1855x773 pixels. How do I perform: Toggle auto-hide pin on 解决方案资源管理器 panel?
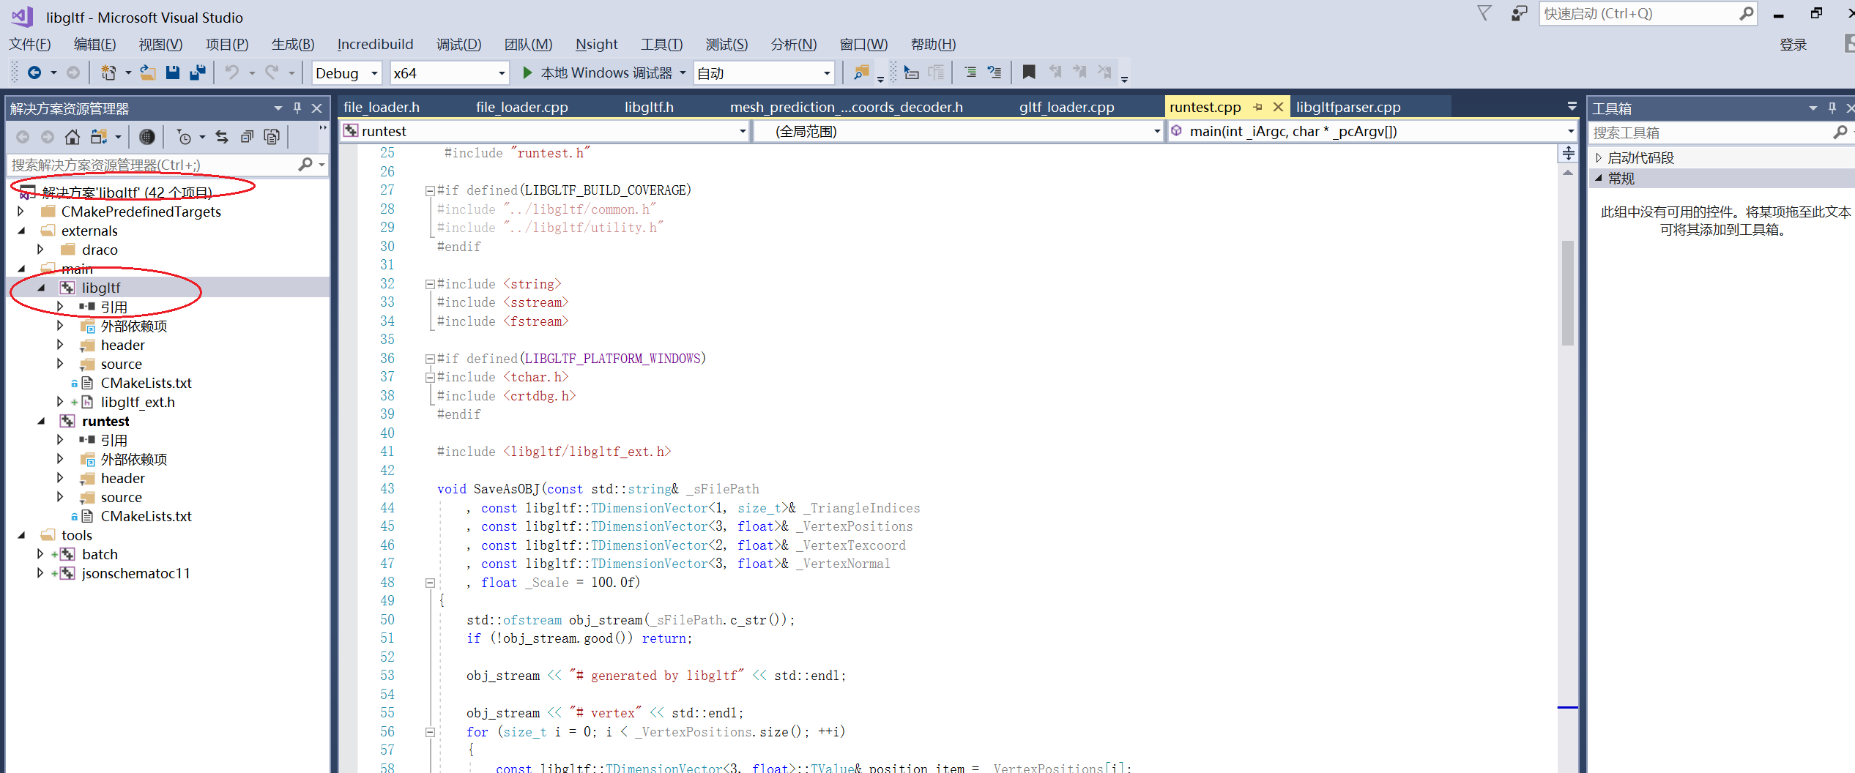pos(297,108)
